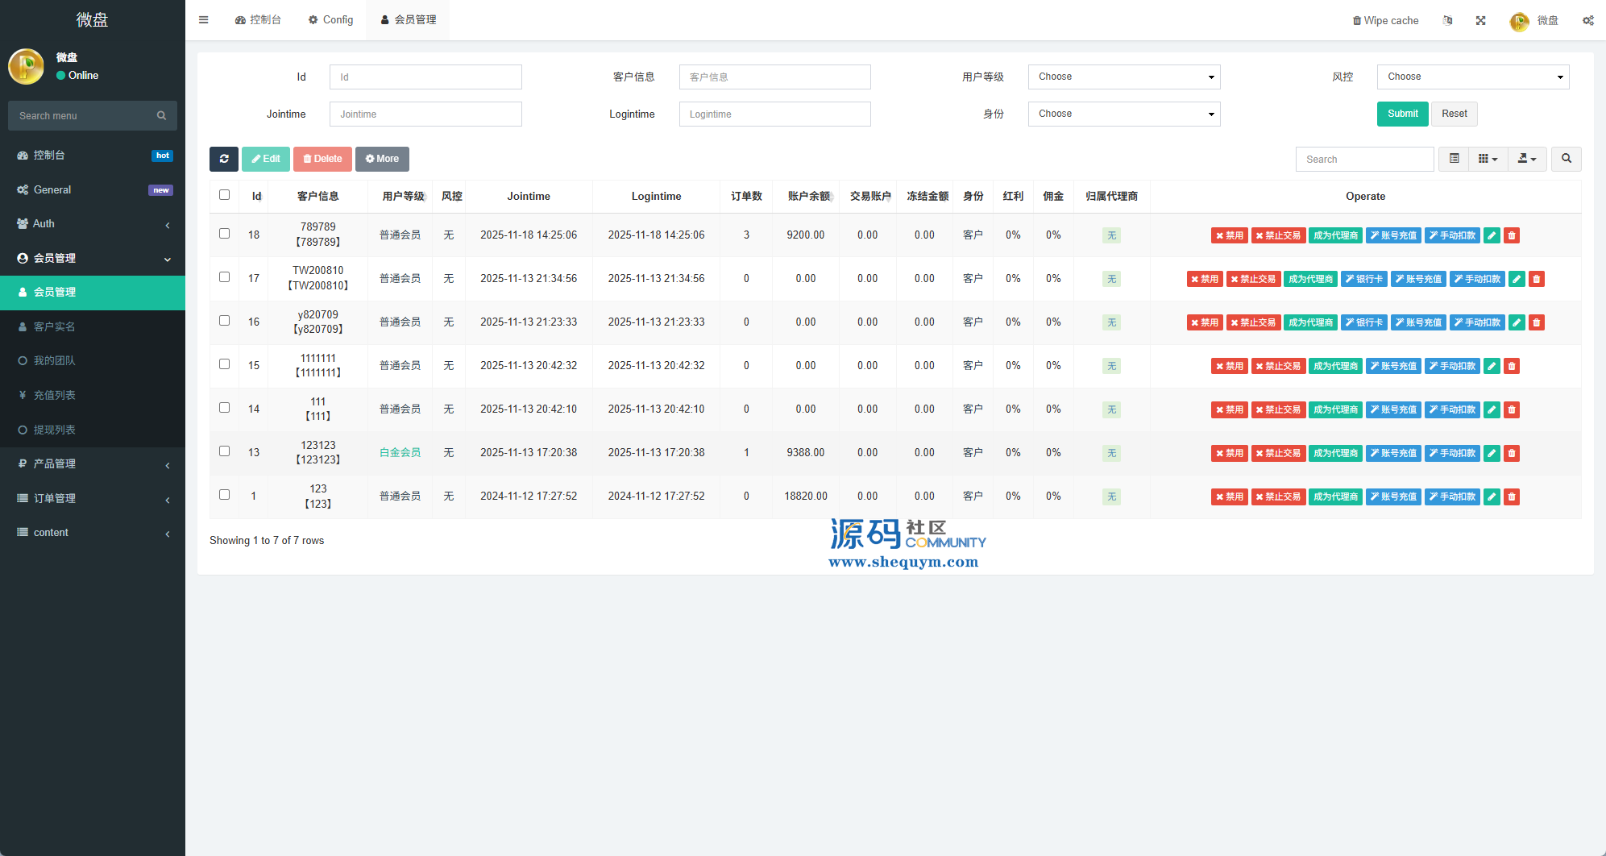Click the Reset button
The width and height of the screenshot is (1606, 856).
click(x=1455, y=114)
